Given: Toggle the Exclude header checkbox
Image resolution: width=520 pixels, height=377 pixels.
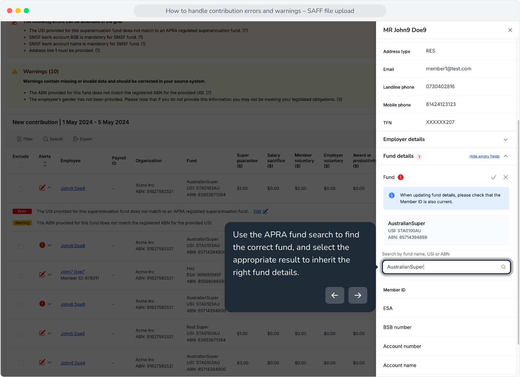Looking at the screenshot, I should (x=21, y=165).
